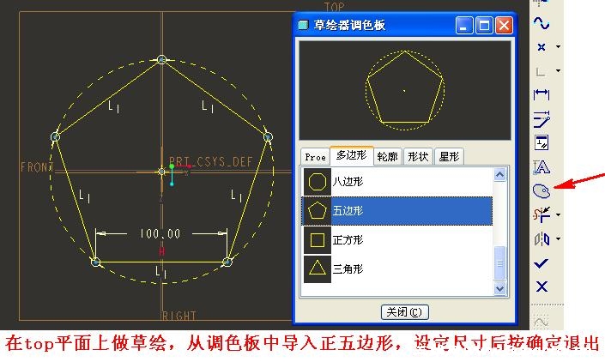Click the palette list scroll up arrow
The height and width of the screenshot is (362, 605).
pyautogui.click(x=499, y=175)
